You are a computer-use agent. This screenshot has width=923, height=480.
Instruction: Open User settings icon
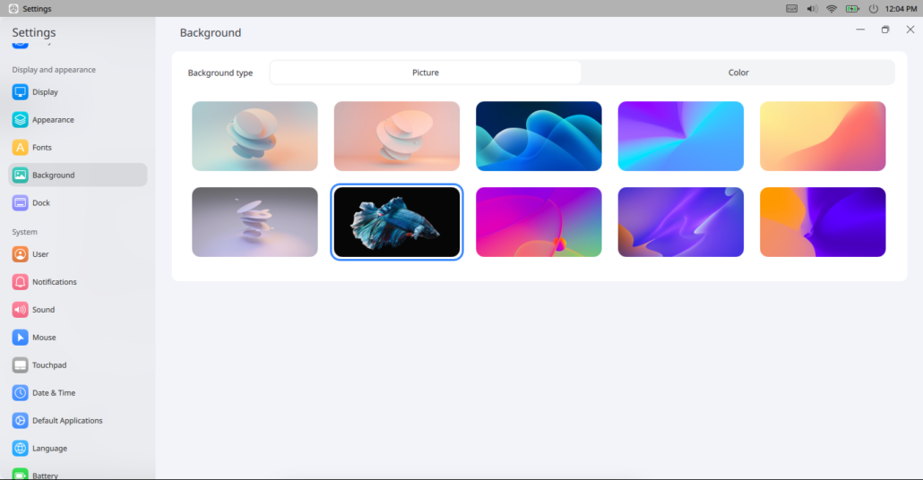point(20,254)
